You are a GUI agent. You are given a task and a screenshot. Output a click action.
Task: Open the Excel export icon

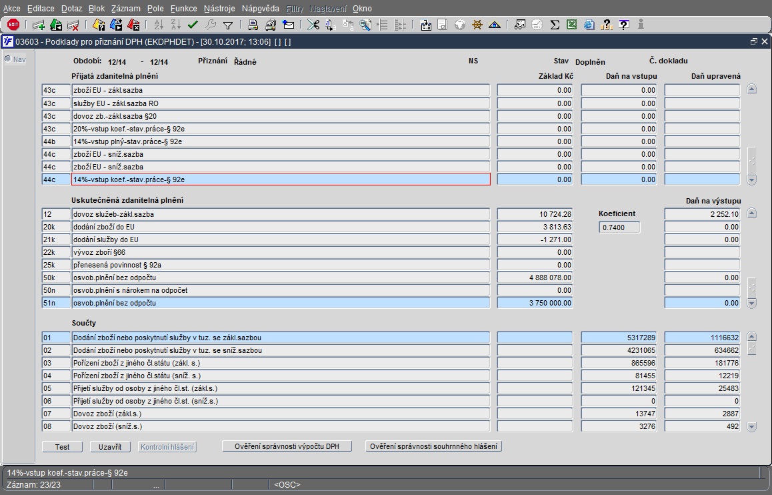571,25
